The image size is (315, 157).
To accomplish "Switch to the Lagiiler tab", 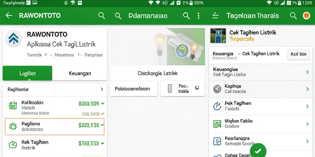I will pos(27,73).
